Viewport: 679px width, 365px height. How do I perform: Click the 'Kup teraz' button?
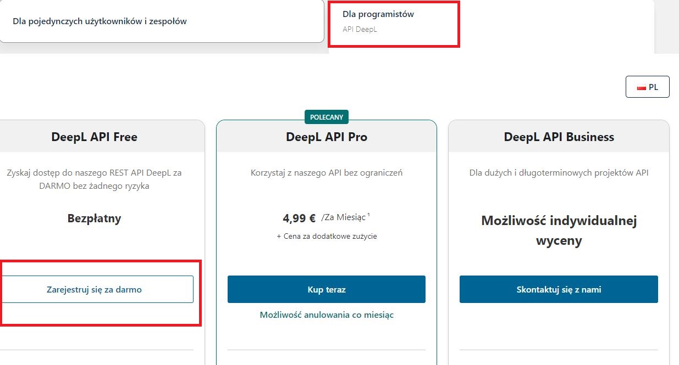[x=327, y=289]
